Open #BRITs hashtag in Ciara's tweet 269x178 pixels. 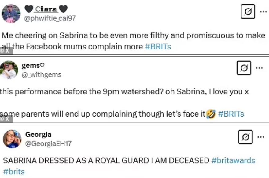pos(157,47)
